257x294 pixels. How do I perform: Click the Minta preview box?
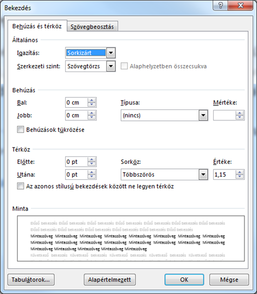coord(131,238)
